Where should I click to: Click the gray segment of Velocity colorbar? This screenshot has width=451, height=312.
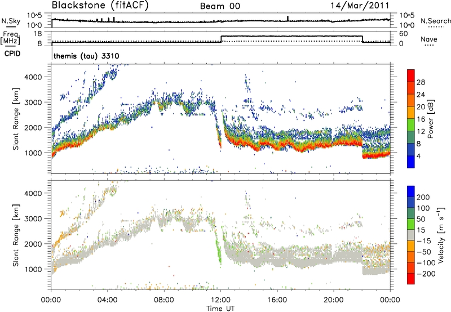pos(411,235)
